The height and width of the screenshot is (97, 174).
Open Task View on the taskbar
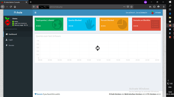(x=170, y=10)
